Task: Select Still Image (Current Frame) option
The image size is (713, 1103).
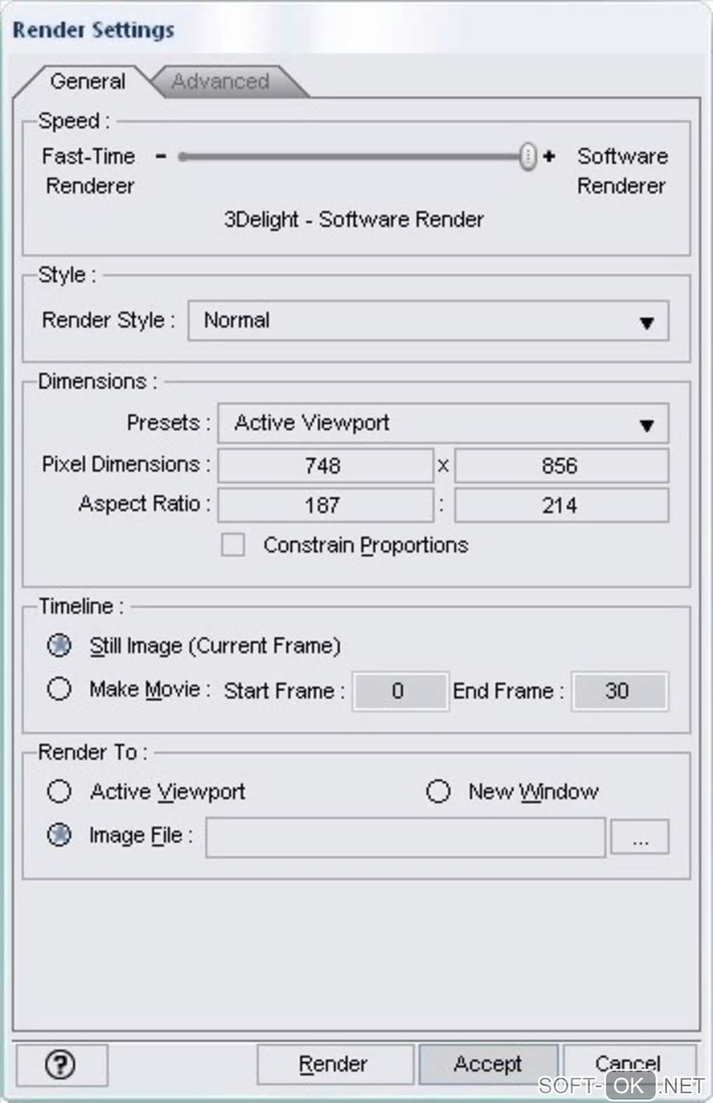Action: tap(59, 645)
